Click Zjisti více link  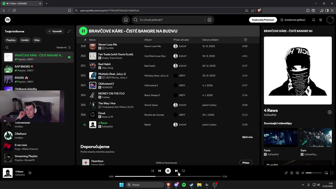pos(247,137)
